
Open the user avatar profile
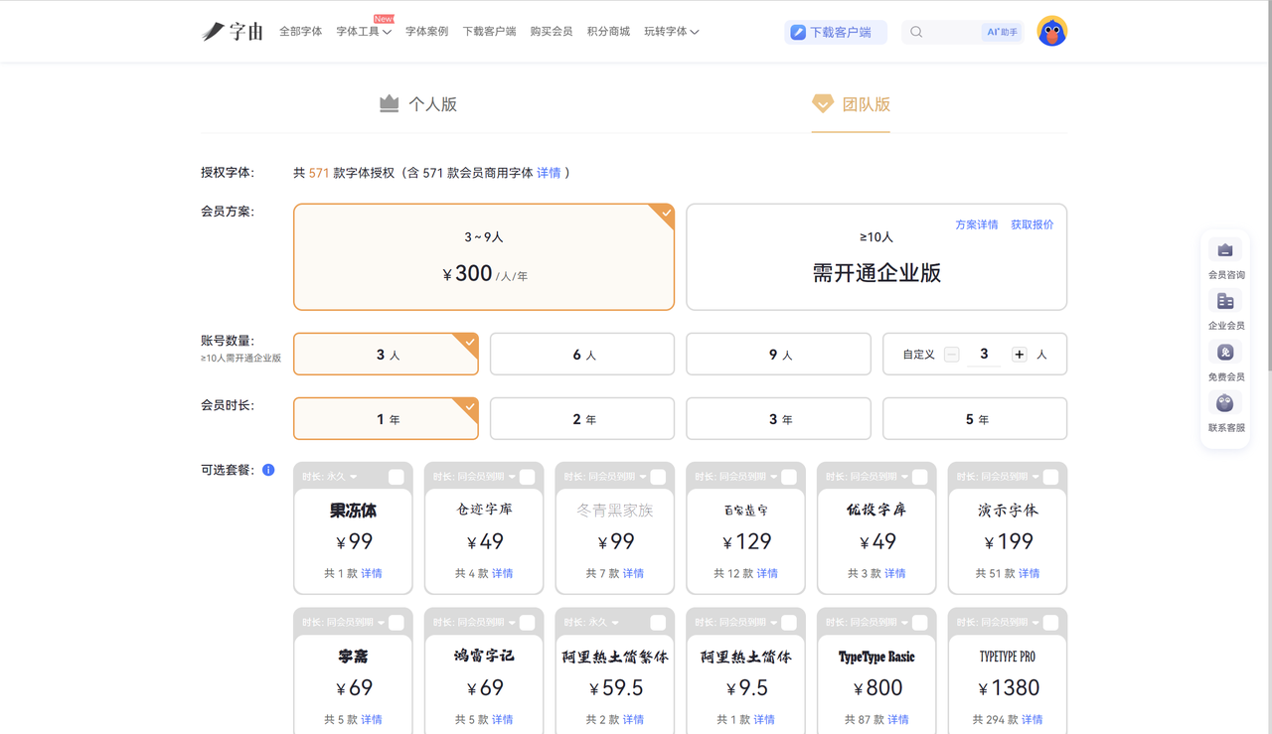click(x=1051, y=32)
